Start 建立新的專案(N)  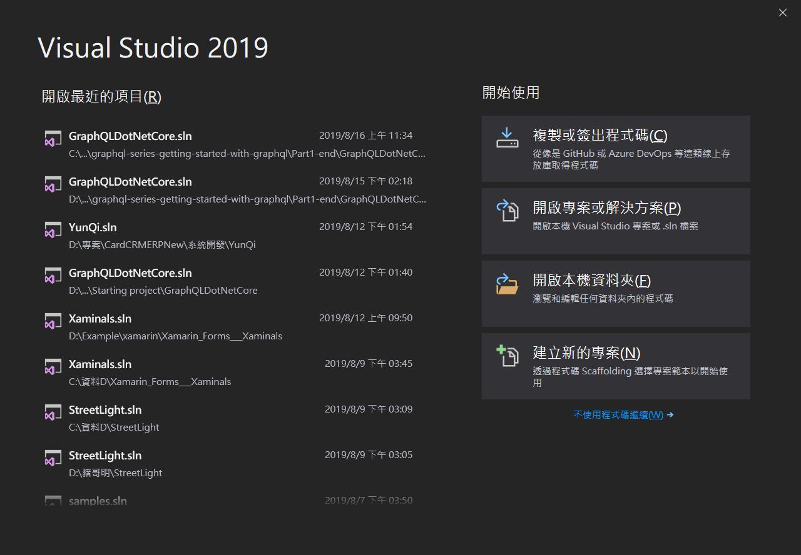click(x=616, y=366)
